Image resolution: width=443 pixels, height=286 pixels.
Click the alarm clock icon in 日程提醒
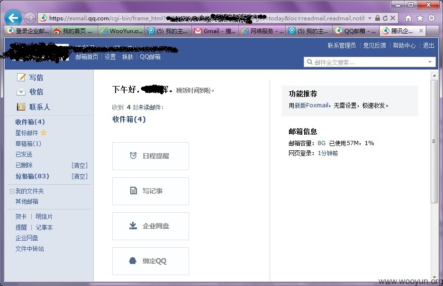tap(133, 156)
